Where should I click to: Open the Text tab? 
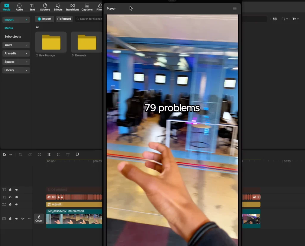32,7
